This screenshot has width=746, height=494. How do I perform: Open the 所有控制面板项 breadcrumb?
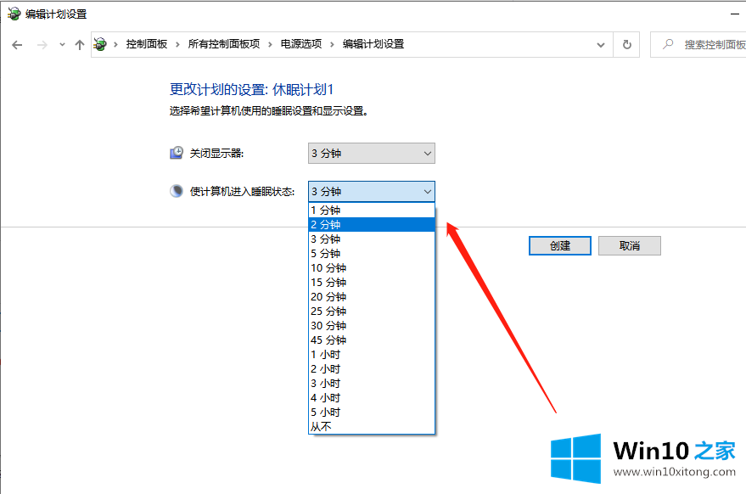click(x=223, y=44)
